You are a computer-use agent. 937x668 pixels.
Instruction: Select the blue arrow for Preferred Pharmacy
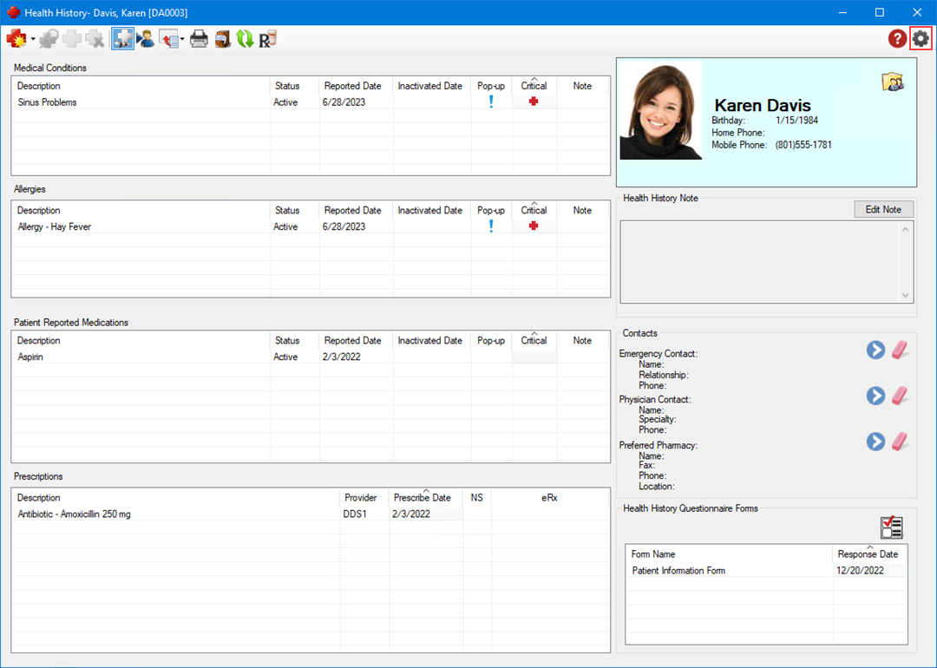pos(875,442)
